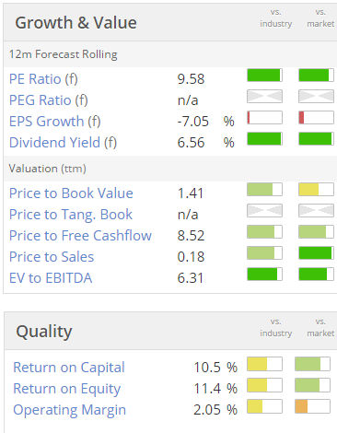The image size is (337, 433).
Task: Open the Price to Free Cashflow link
Action: (x=80, y=236)
